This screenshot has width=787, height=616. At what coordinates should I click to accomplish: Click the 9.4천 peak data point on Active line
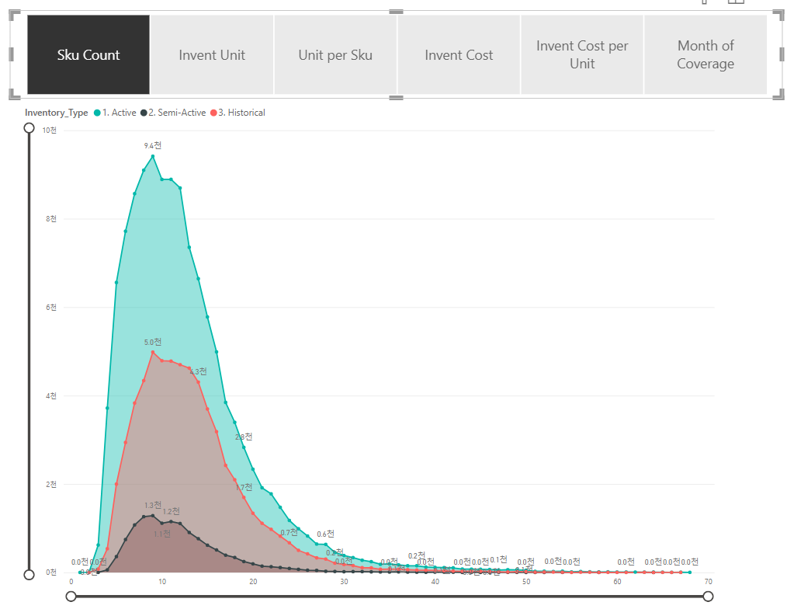pyautogui.click(x=153, y=156)
